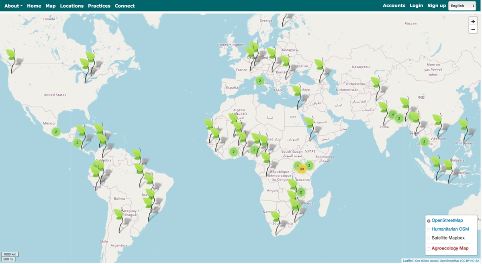Switch to Satellite Mapbox base layer

(429, 238)
